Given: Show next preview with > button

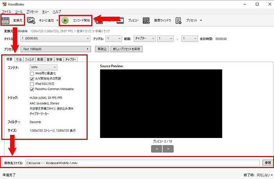Looking at the screenshot, I should 168,149.
